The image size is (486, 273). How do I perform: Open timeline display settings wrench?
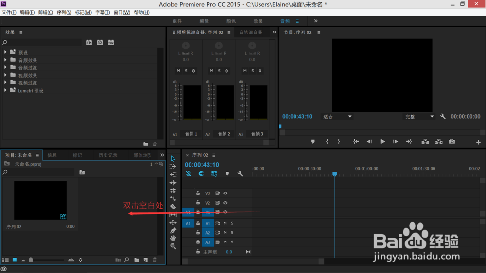coord(240,174)
